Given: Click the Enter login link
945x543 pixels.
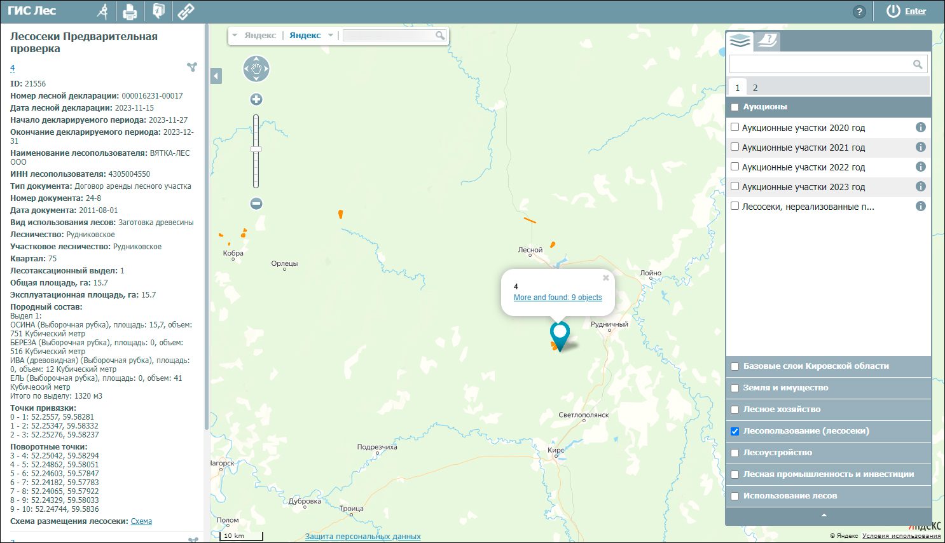Looking at the screenshot, I should coord(915,11).
